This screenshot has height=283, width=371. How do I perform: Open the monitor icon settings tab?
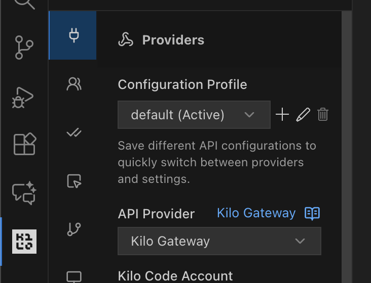pyautogui.click(x=73, y=276)
